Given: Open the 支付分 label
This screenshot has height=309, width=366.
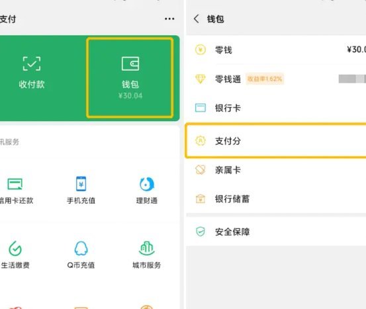Looking at the screenshot, I should pyautogui.click(x=228, y=141).
